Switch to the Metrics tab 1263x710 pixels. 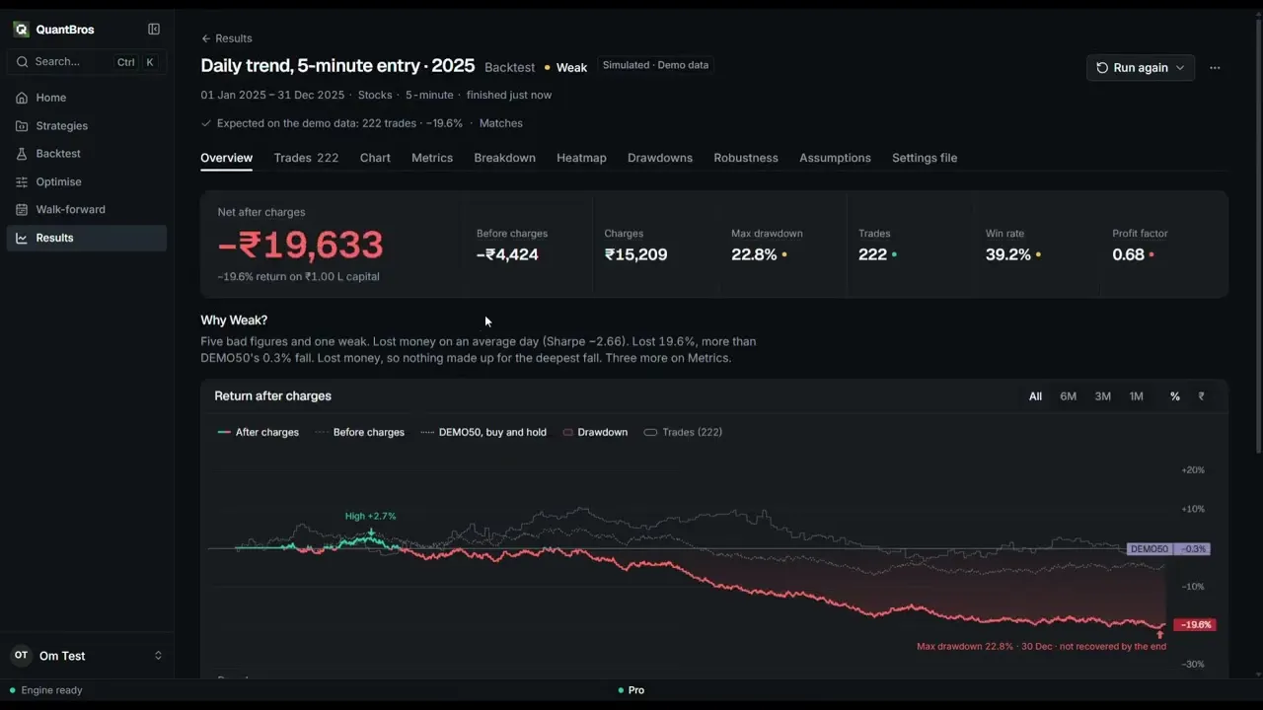point(432,158)
